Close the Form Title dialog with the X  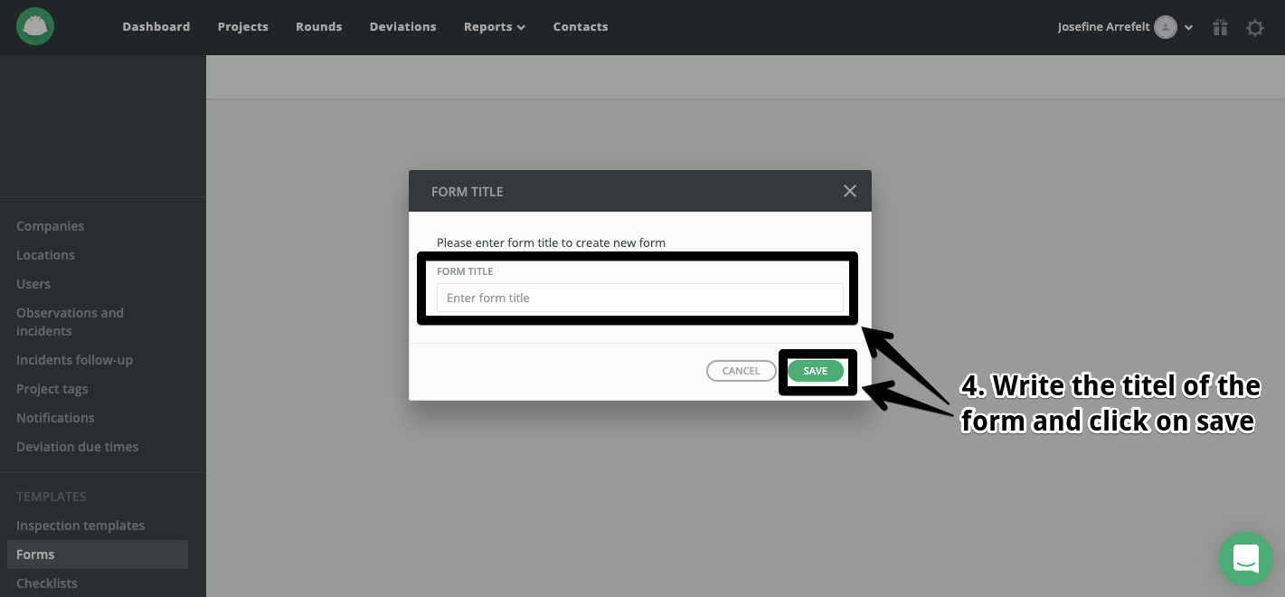pos(849,191)
